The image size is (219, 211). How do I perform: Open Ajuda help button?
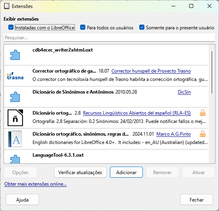click(22, 199)
